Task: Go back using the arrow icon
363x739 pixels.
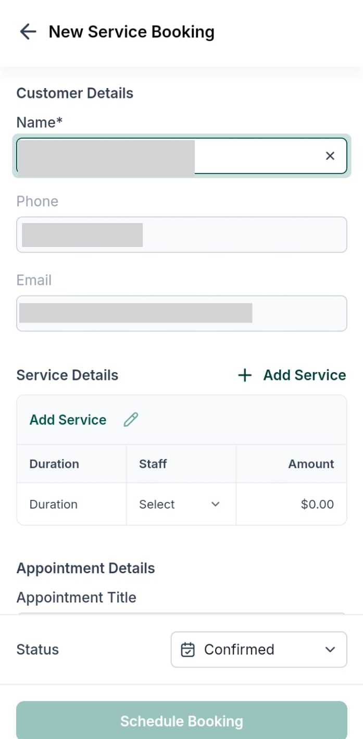Action: [28, 32]
